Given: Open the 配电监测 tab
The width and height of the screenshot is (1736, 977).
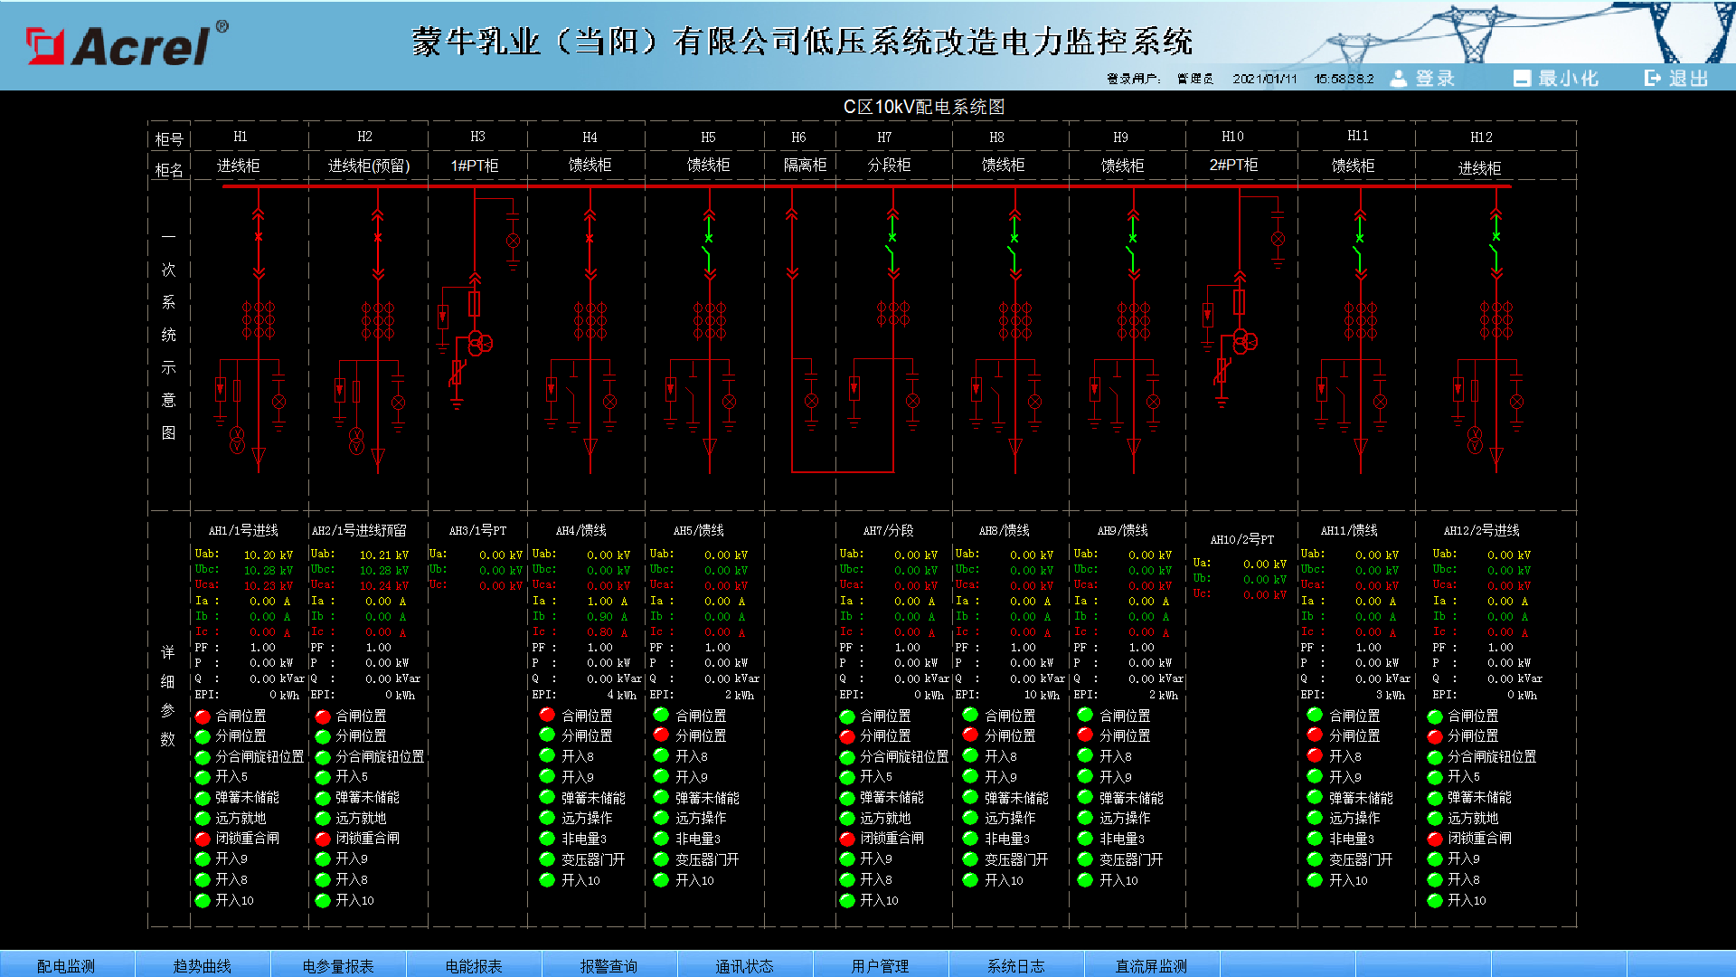Looking at the screenshot, I should tap(66, 965).
